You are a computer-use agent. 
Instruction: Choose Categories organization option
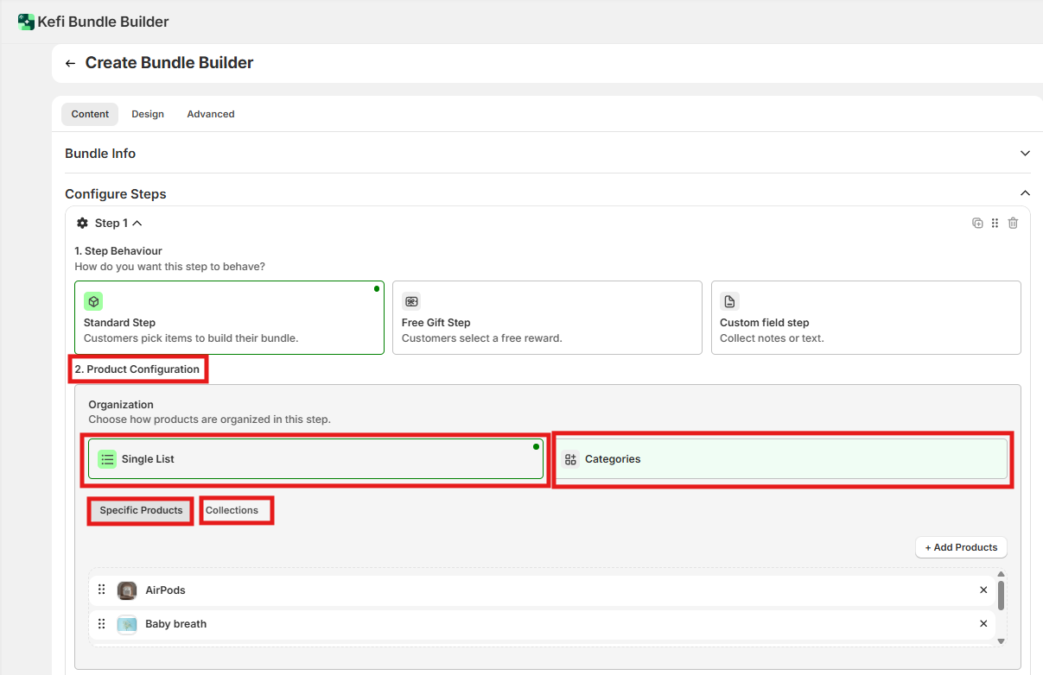click(781, 459)
